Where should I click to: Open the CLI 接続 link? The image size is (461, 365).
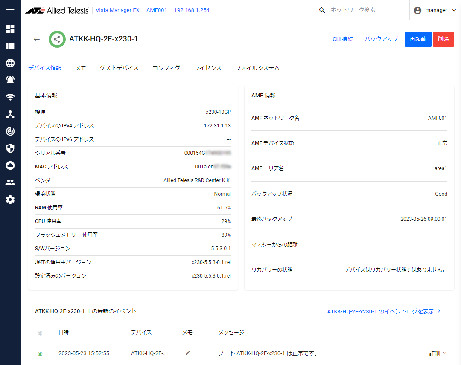point(343,39)
